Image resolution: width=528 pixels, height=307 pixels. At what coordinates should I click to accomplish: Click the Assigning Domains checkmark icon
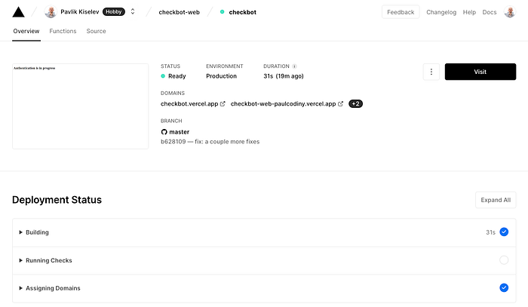504,288
